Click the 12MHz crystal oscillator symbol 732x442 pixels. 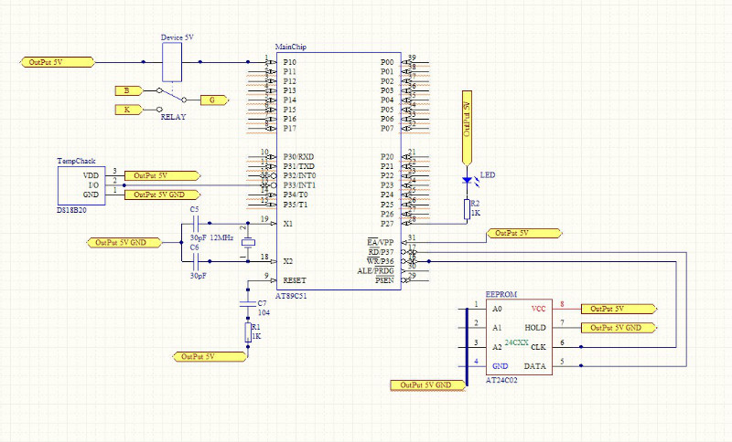pos(244,241)
